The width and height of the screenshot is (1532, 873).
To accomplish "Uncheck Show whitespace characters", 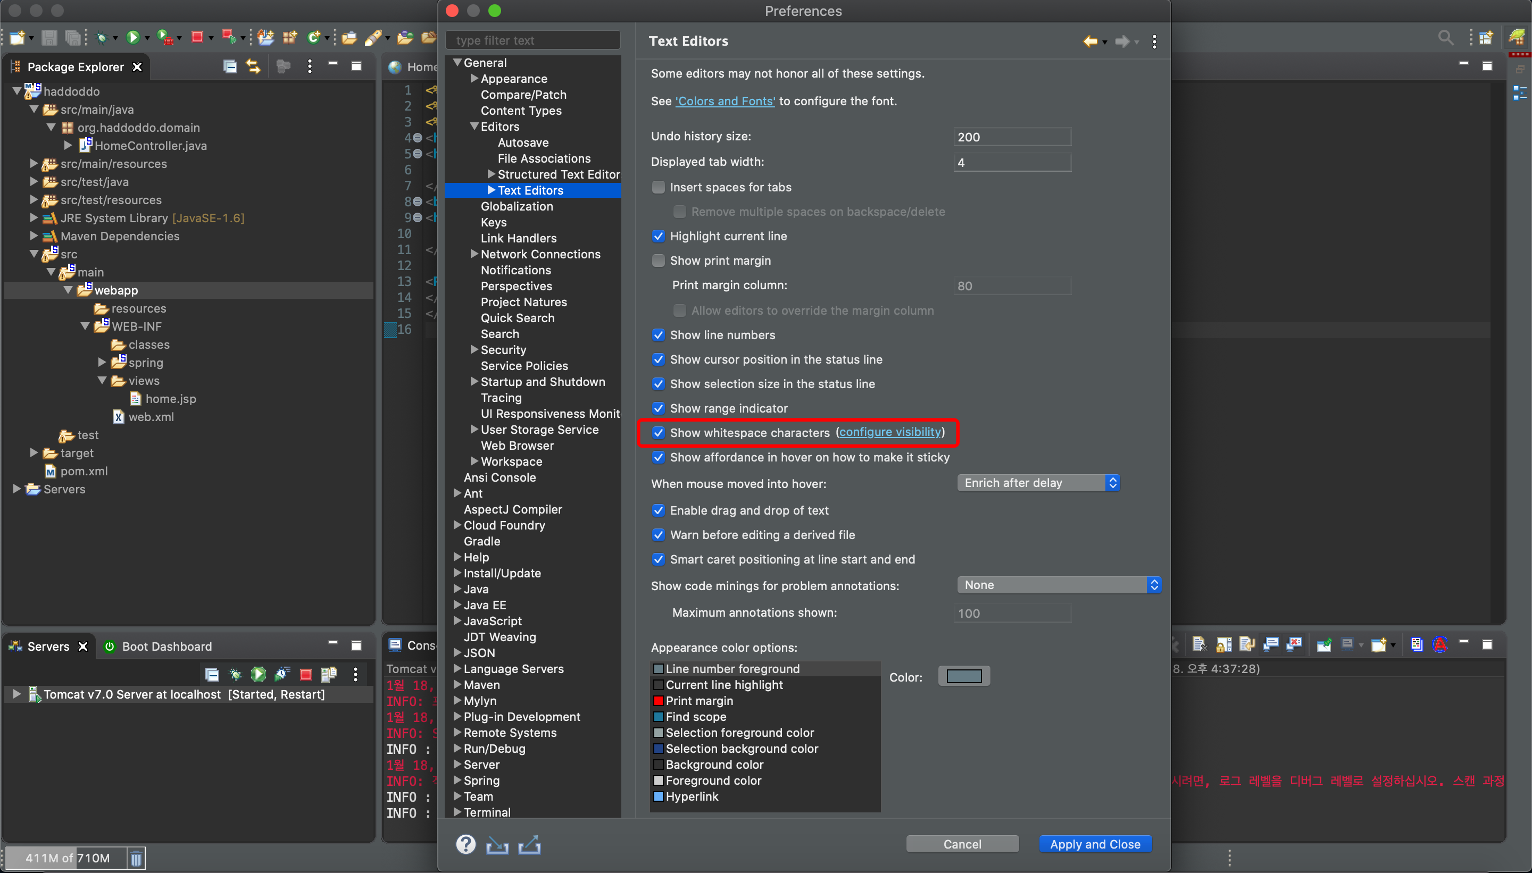I will tap(659, 432).
